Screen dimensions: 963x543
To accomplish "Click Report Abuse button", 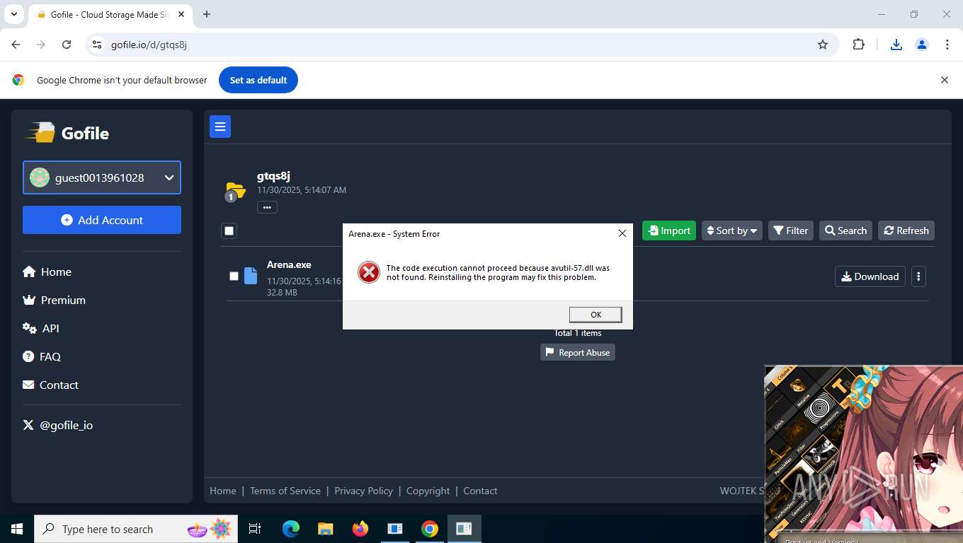I will click(x=578, y=352).
